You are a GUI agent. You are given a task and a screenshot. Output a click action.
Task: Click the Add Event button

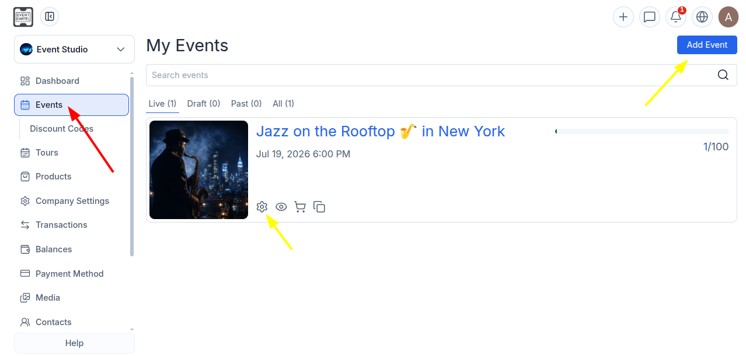(707, 45)
